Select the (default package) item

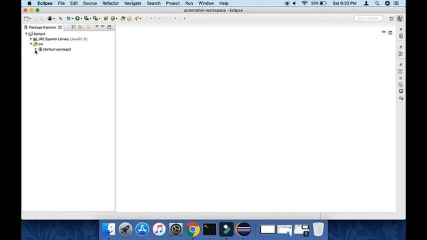57,49
